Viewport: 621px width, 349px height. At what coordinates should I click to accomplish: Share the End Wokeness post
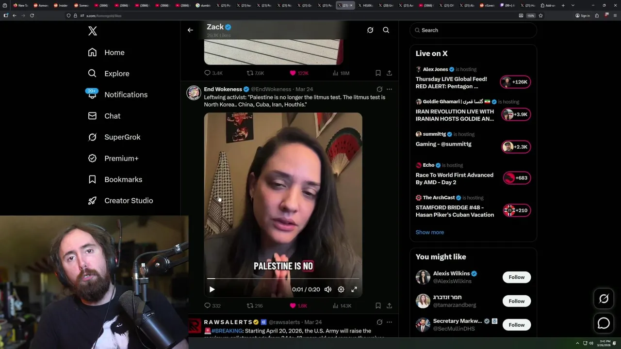point(389,306)
